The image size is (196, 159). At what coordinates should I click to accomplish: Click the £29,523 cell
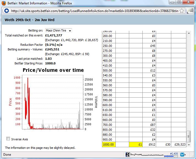(x=179, y=144)
